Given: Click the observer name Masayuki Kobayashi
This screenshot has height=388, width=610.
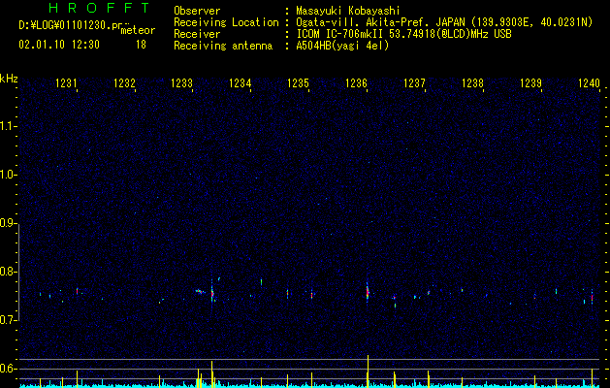Looking at the screenshot, I should pos(348,11).
